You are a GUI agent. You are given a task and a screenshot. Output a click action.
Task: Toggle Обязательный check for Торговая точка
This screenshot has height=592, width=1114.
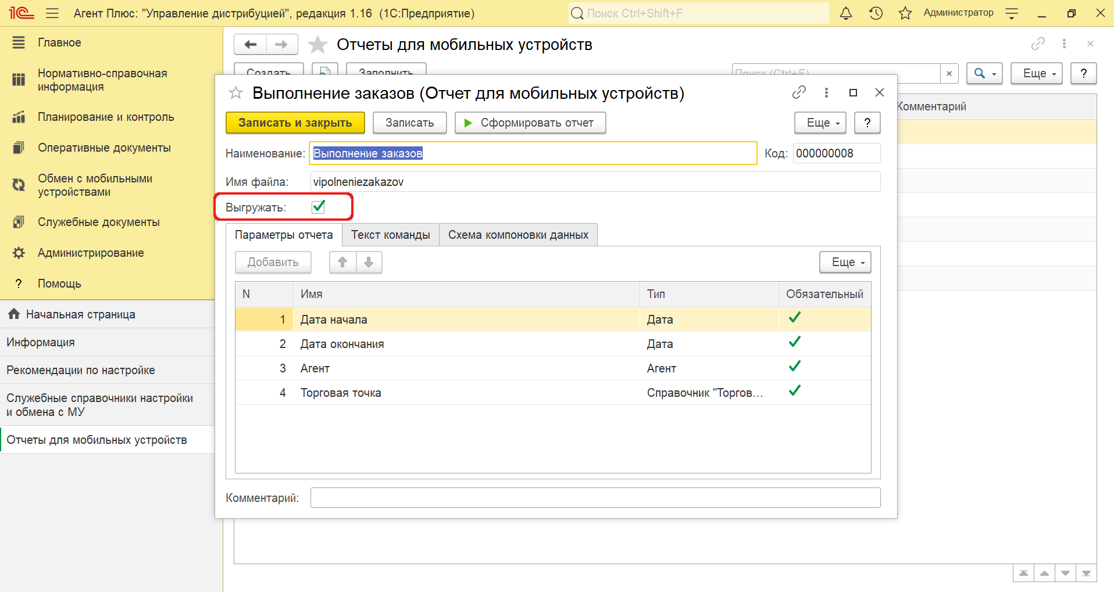[794, 391]
